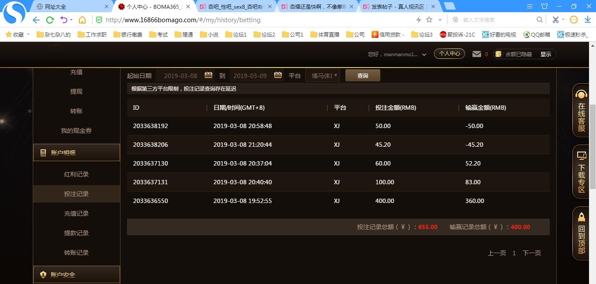Image resolution: width=596 pixels, height=284 pixels.
Task: Expand the 收藏 bookmarks dropdown arrow
Action: point(28,34)
